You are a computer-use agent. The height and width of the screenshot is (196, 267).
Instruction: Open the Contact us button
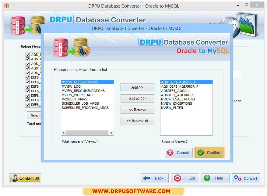pyautogui.click(x=25, y=178)
